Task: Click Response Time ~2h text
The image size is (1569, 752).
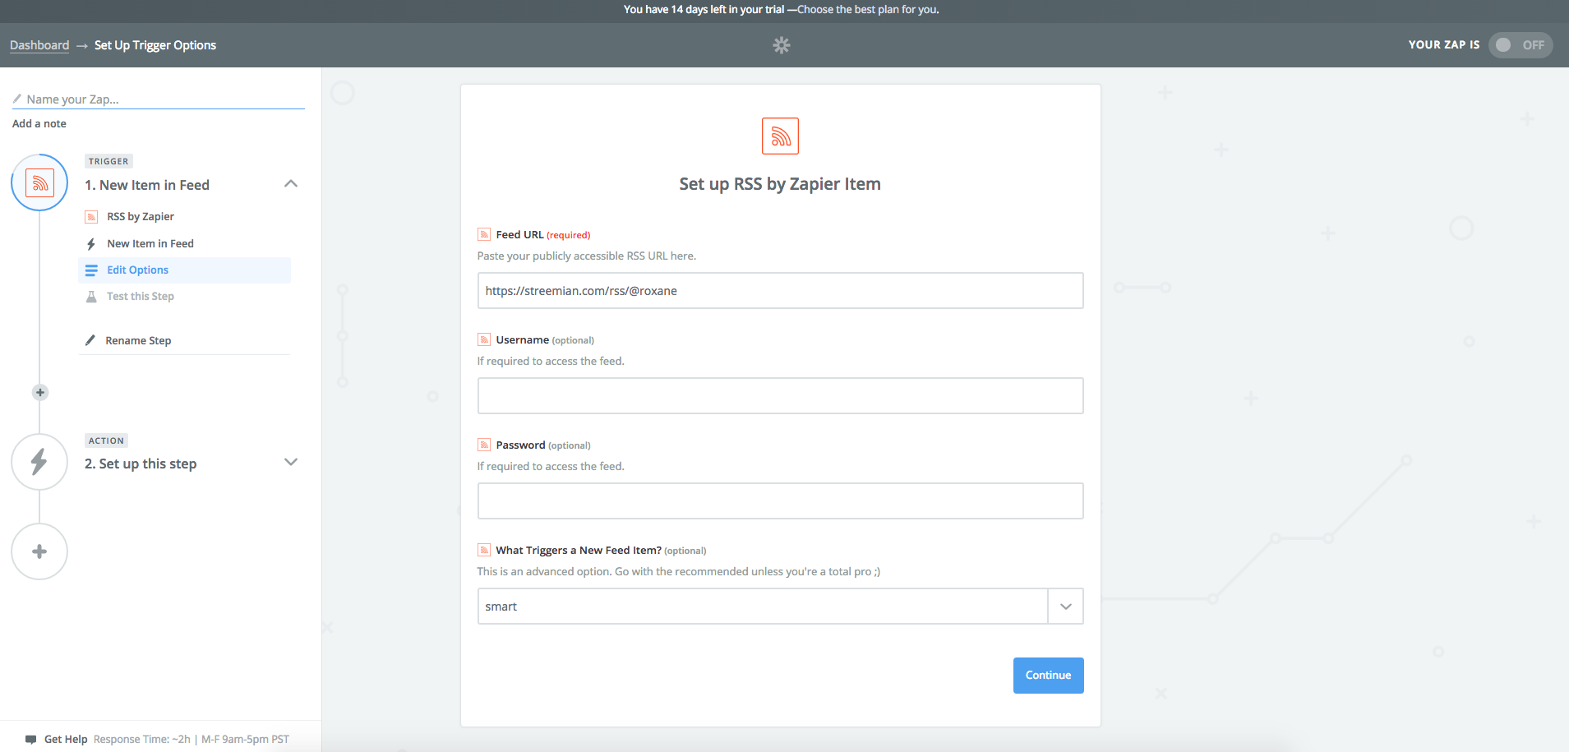Action: (142, 739)
